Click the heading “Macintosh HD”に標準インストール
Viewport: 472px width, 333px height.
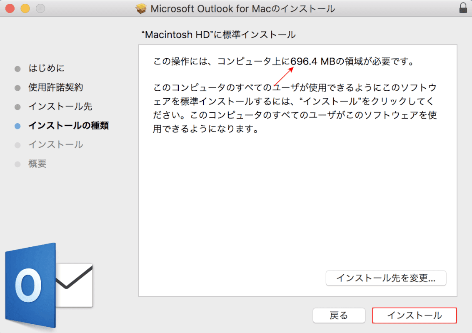pos(219,35)
